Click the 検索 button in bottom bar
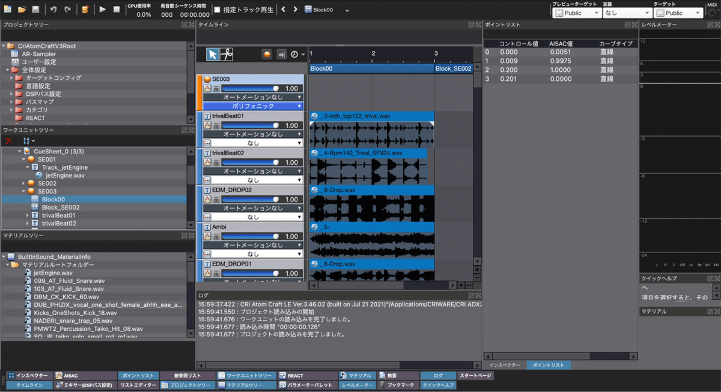The image size is (721, 392). point(398,376)
